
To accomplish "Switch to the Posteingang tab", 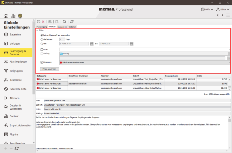I will pyautogui.click(x=41, y=27).
